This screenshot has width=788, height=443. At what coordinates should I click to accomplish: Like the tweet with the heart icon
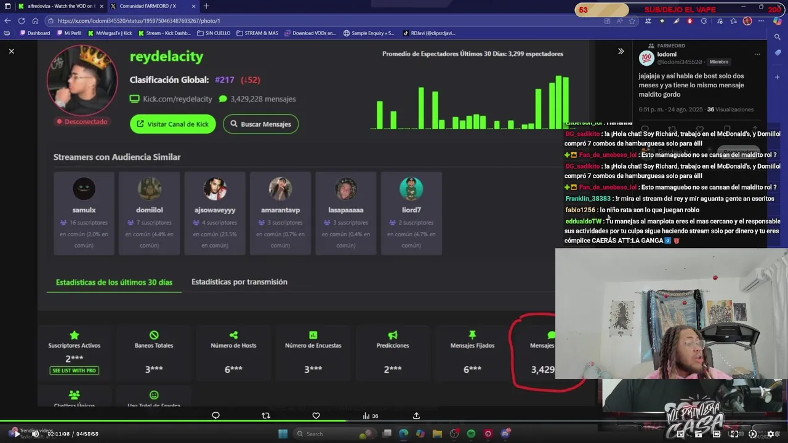click(316, 416)
